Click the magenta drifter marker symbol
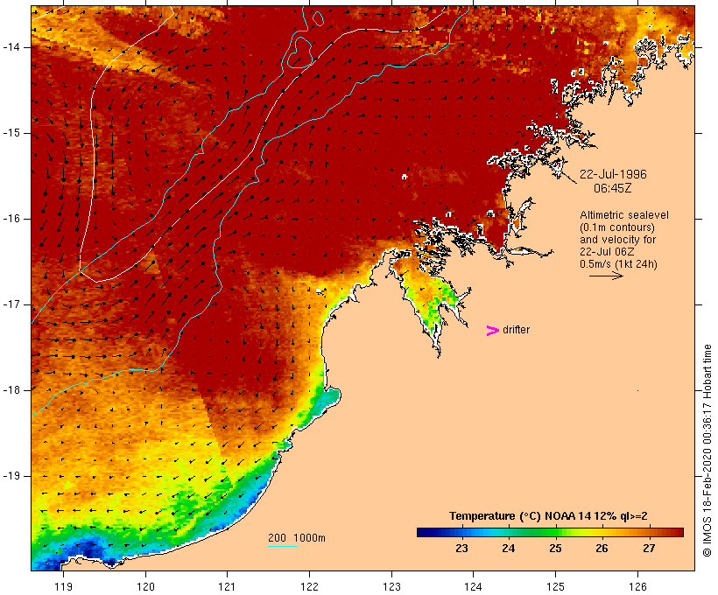718x595 pixels. tap(492, 331)
